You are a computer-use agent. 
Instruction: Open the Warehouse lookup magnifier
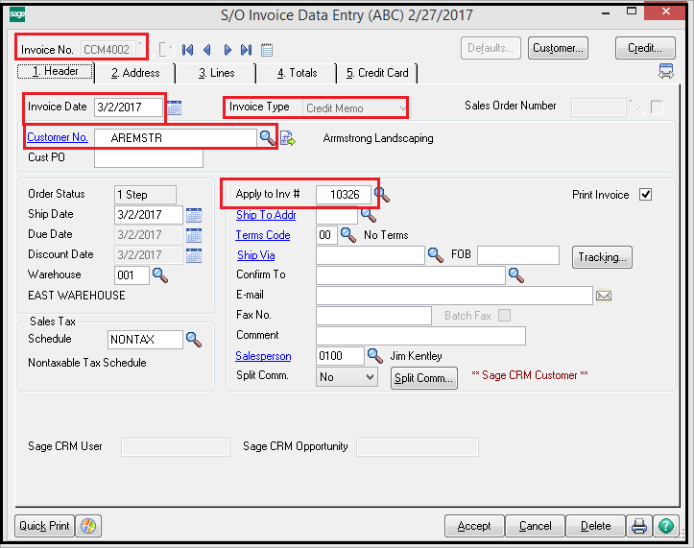pos(159,275)
